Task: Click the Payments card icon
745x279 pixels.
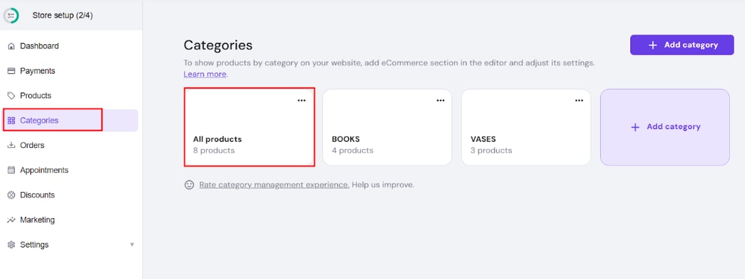Action: (x=11, y=71)
